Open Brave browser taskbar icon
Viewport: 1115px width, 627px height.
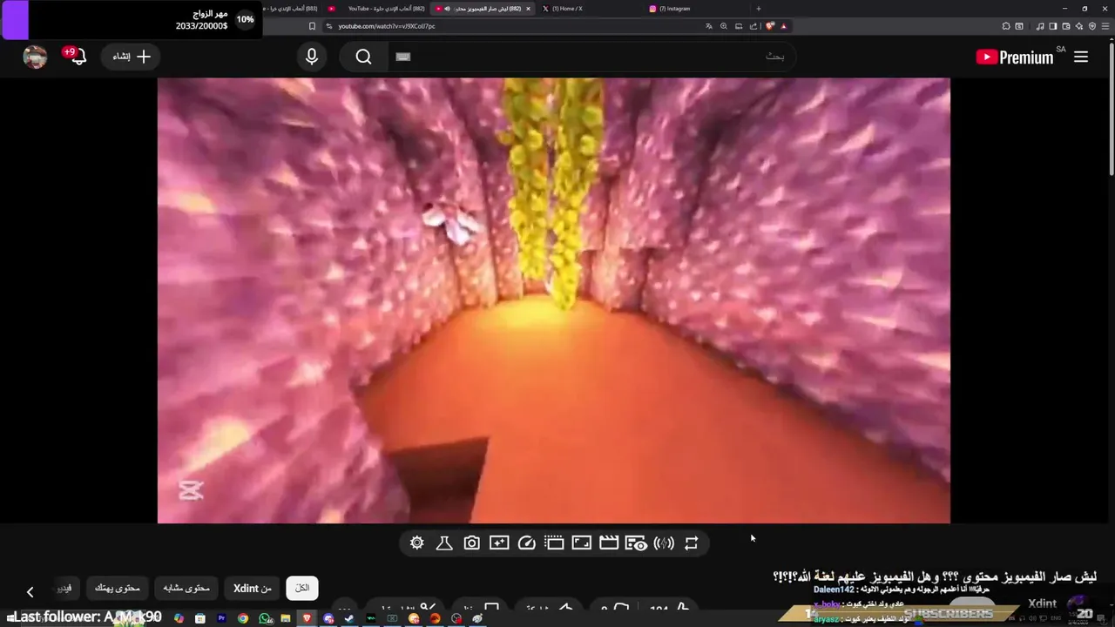pyautogui.click(x=307, y=618)
